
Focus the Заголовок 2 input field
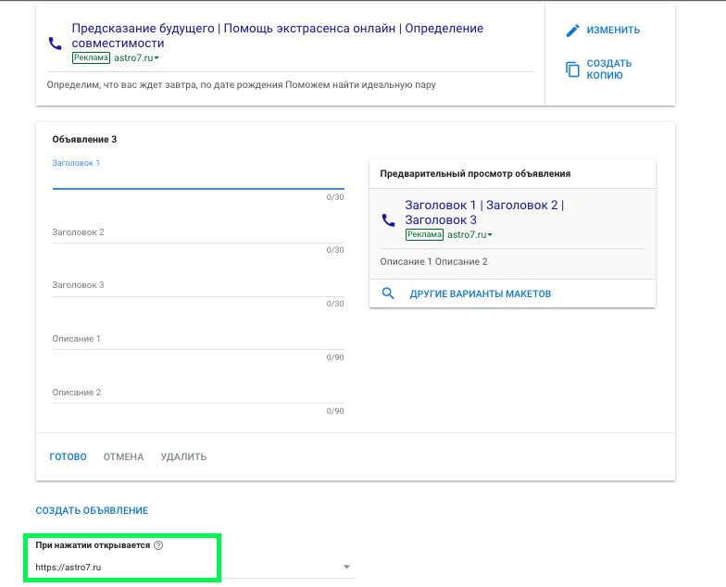(198, 233)
